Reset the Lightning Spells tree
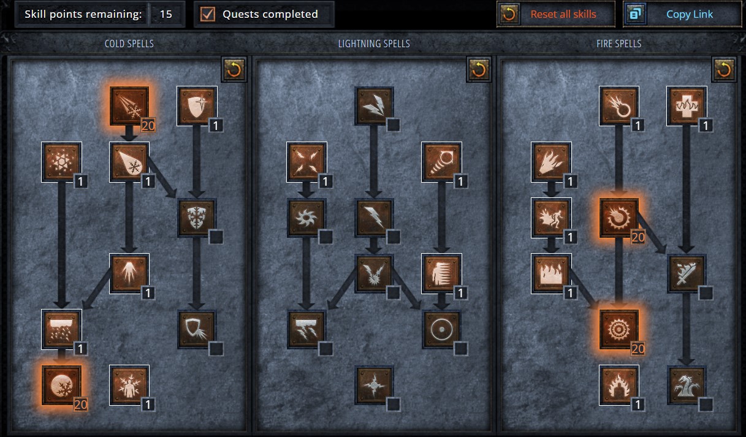The width and height of the screenshot is (746, 437). (479, 69)
